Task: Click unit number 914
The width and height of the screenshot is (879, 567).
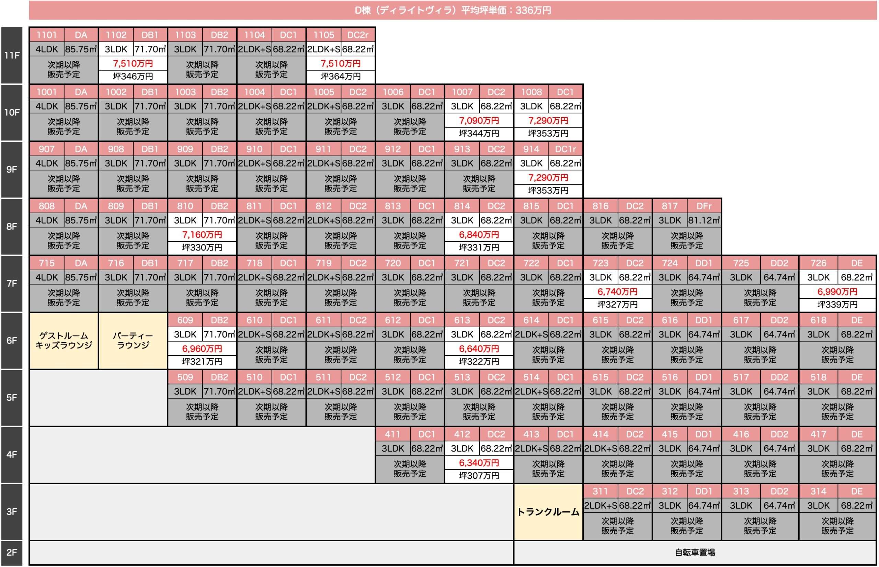Action: (531, 149)
